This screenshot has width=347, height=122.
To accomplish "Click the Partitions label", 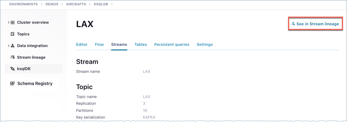I will (85, 110).
